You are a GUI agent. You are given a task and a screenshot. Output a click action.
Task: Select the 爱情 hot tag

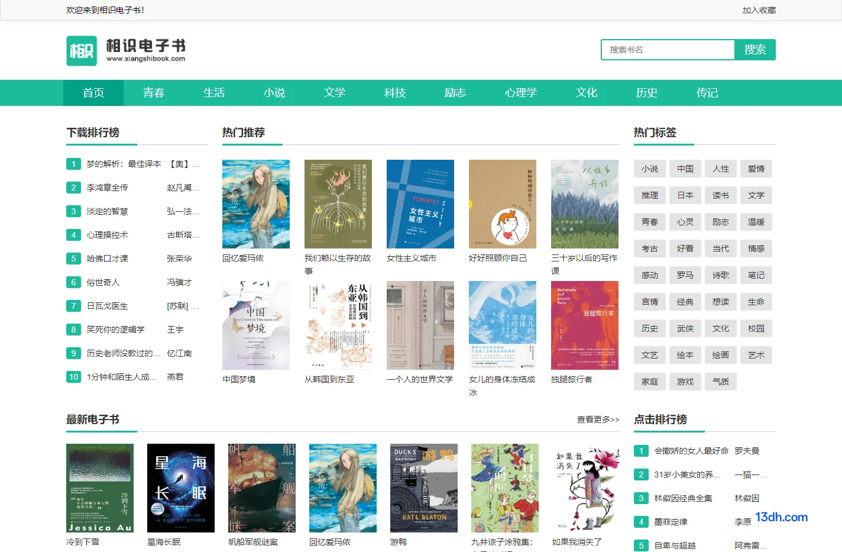pyautogui.click(x=756, y=169)
